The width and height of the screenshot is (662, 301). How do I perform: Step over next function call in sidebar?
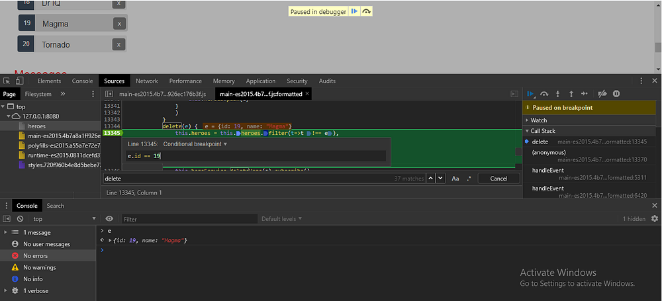point(544,94)
